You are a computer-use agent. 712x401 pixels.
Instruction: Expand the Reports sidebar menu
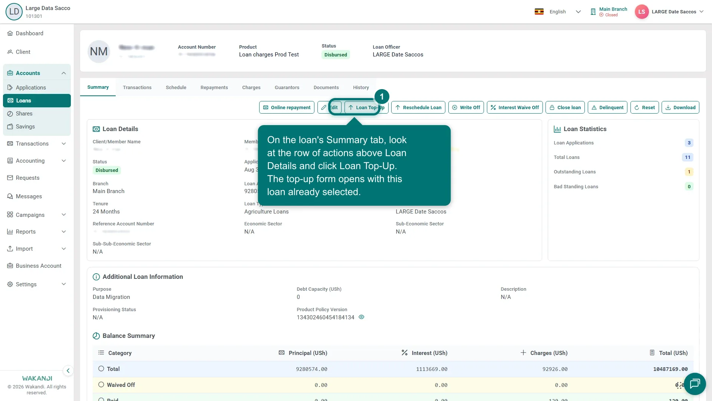point(64,232)
